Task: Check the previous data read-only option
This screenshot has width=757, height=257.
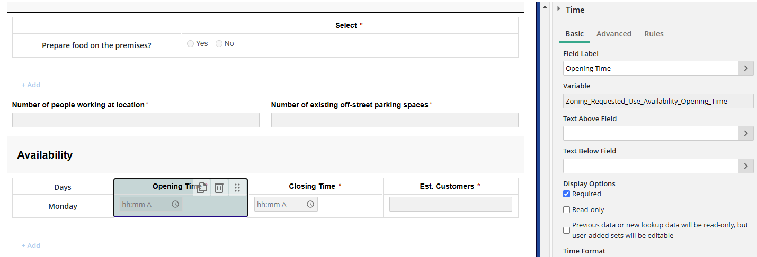Action: point(567,230)
